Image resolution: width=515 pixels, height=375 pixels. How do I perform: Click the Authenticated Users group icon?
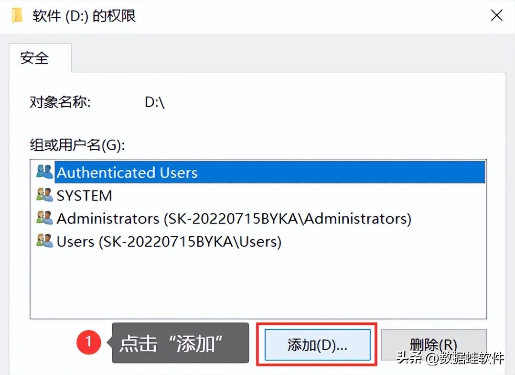[x=44, y=172]
